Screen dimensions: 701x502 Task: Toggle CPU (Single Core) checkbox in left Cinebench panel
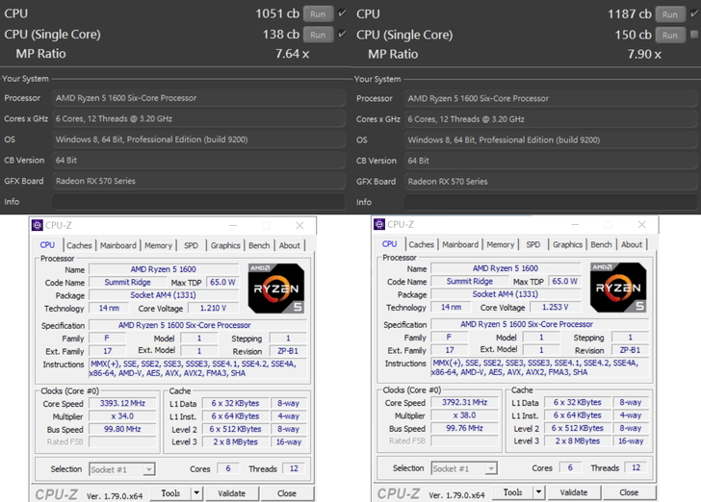[x=343, y=35]
